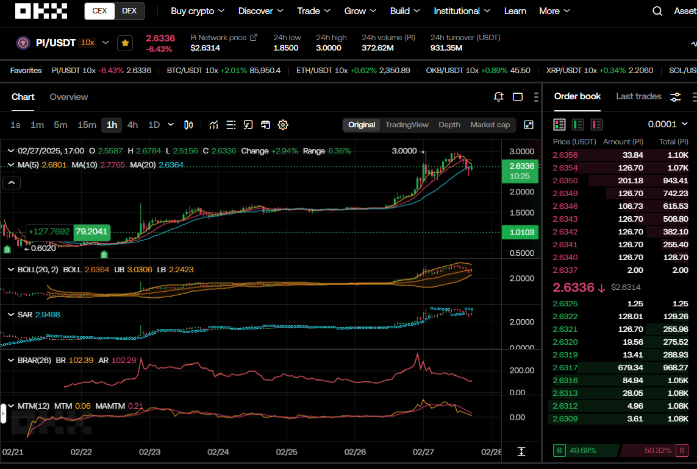Open the Build menu
Image resolution: width=697 pixels, height=469 pixels.
404,11
